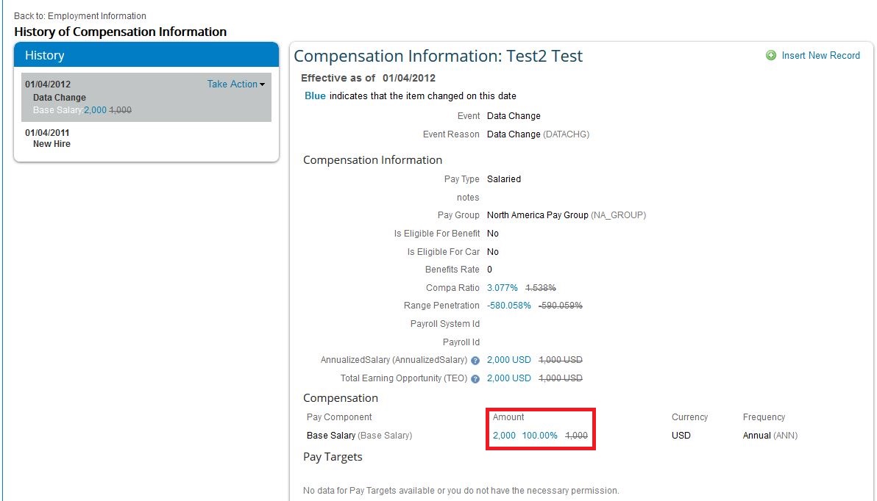The height and width of the screenshot is (501, 877).
Task: Click the green Insert New Record plus icon
Action: click(771, 55)
